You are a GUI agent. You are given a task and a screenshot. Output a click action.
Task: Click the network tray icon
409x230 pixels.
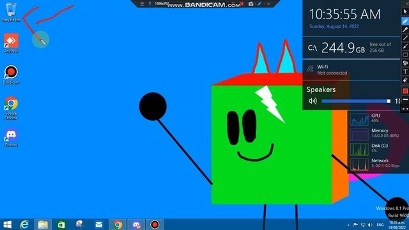point(363,224)
